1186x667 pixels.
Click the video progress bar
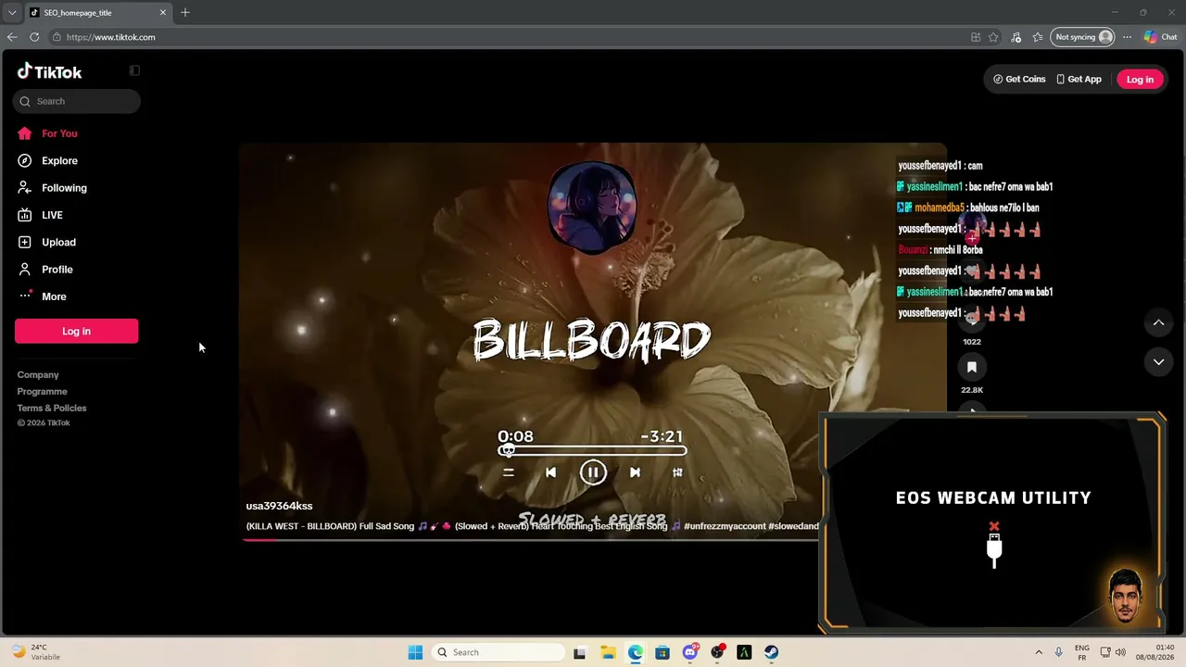pos(530,539)
